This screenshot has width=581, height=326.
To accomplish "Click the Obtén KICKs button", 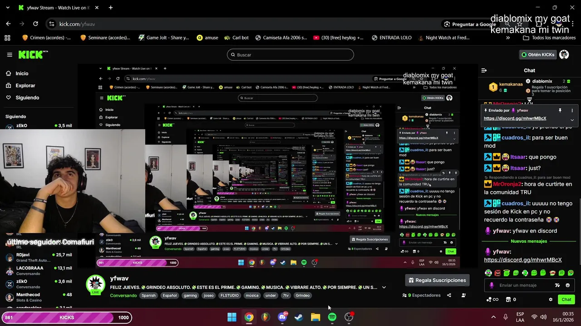I will (x=538, y=55).
